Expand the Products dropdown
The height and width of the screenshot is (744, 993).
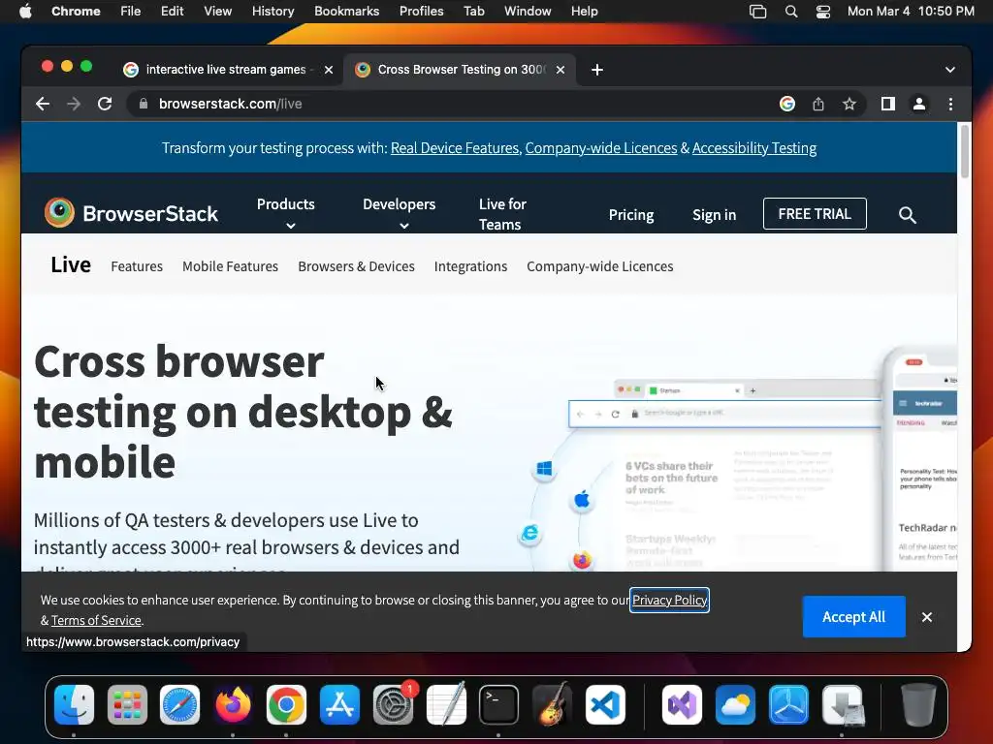pyautogui.click(x=286, y=214)
